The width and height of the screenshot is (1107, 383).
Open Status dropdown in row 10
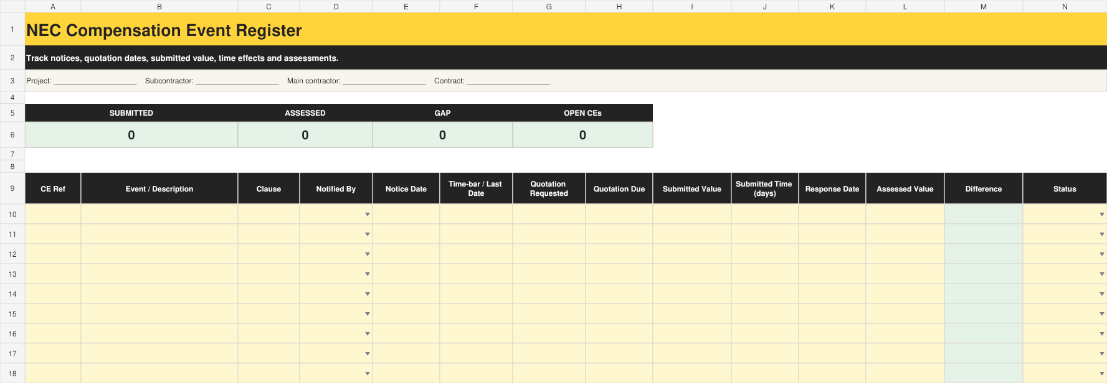pos(1101,215)
